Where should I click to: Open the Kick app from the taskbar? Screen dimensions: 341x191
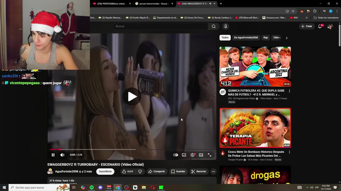(x=161, y=188)
